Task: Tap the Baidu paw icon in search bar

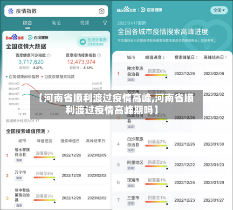Action: tap(11, 11)
